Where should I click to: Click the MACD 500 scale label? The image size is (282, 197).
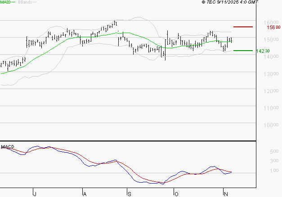point(274,151)
